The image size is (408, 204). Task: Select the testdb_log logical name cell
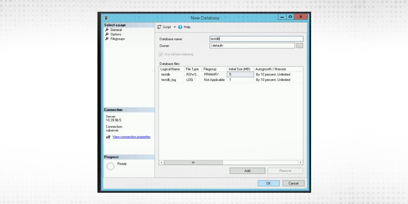[x=171, y=80]
